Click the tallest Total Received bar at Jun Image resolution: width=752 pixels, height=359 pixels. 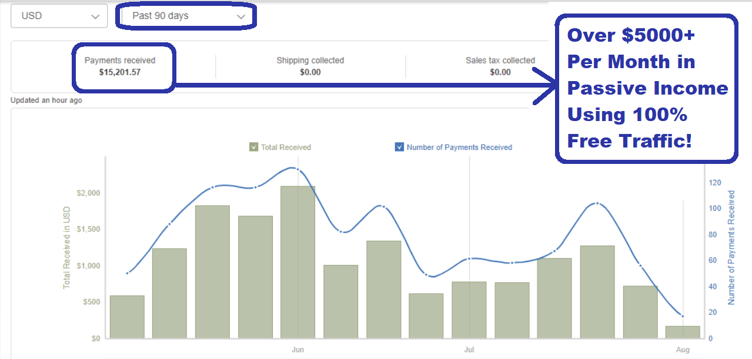coord(298,262)
